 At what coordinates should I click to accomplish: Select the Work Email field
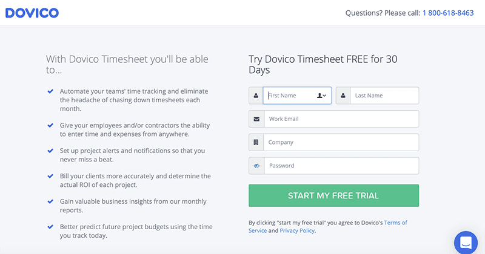click(x=341, y=119)
